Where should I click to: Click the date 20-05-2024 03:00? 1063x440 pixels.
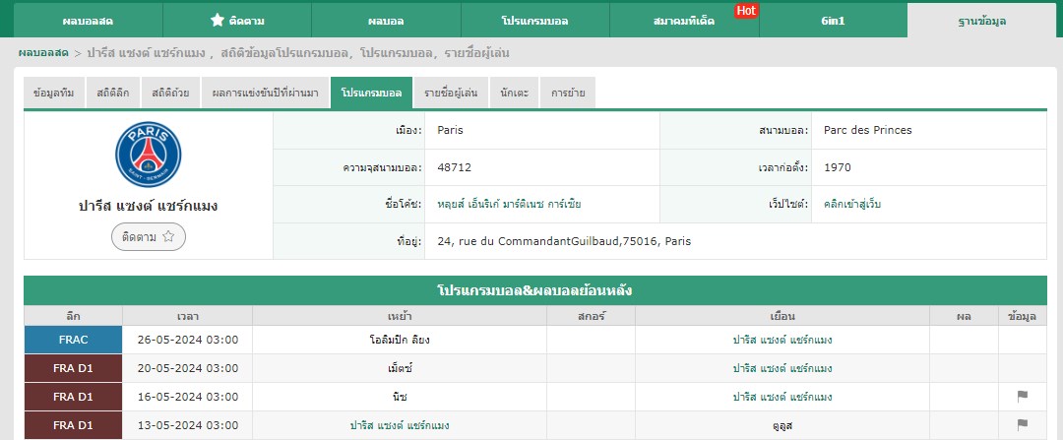pos(187,368)
